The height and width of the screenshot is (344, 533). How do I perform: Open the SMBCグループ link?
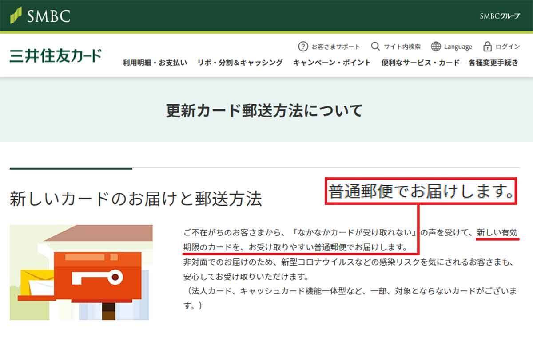pyautogui.click(x=499, y=16)
